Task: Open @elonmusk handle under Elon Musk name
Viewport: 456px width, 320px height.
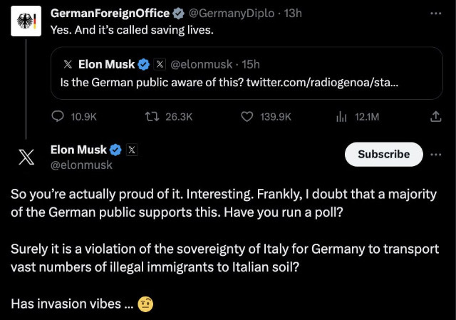Action: (x=81, y=165)
